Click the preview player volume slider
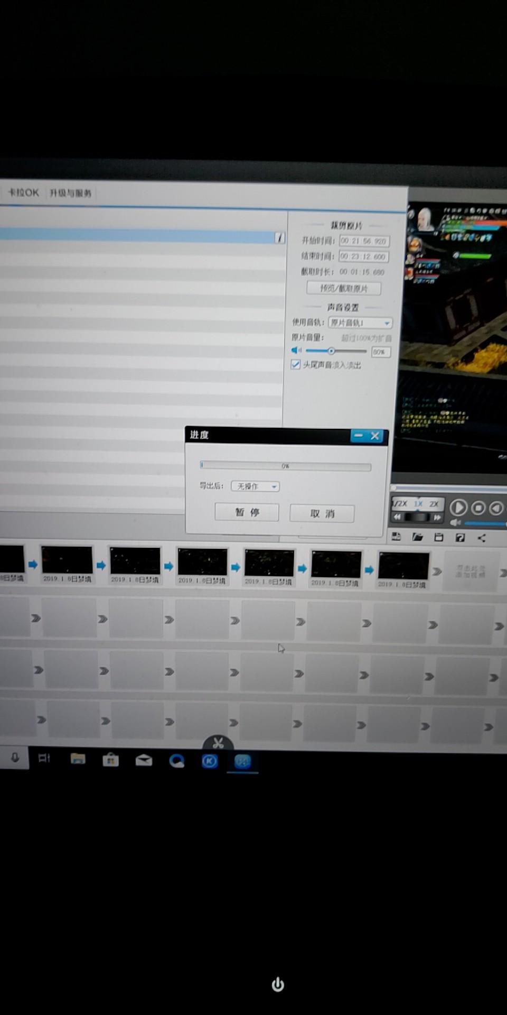Screen dimensions: 507x1015 click(x=485, y=523)
